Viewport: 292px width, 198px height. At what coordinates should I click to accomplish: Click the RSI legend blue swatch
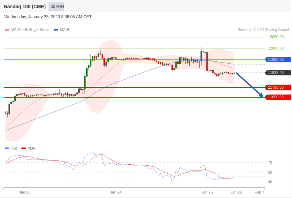point(7,148)
